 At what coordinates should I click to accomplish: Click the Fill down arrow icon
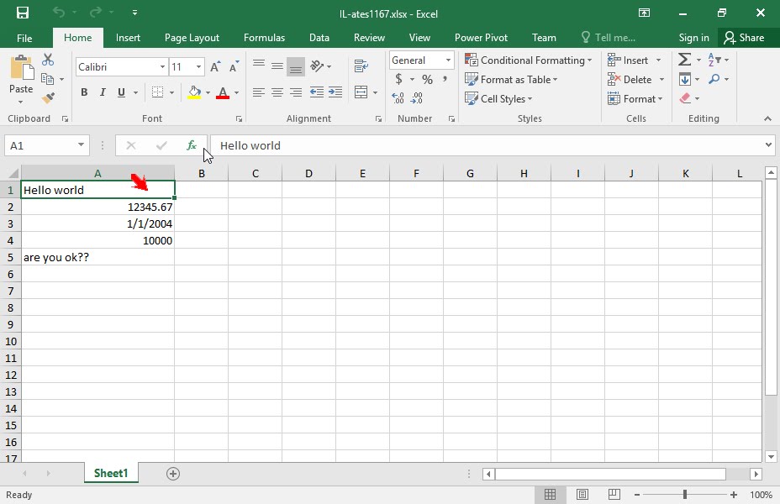685,79
